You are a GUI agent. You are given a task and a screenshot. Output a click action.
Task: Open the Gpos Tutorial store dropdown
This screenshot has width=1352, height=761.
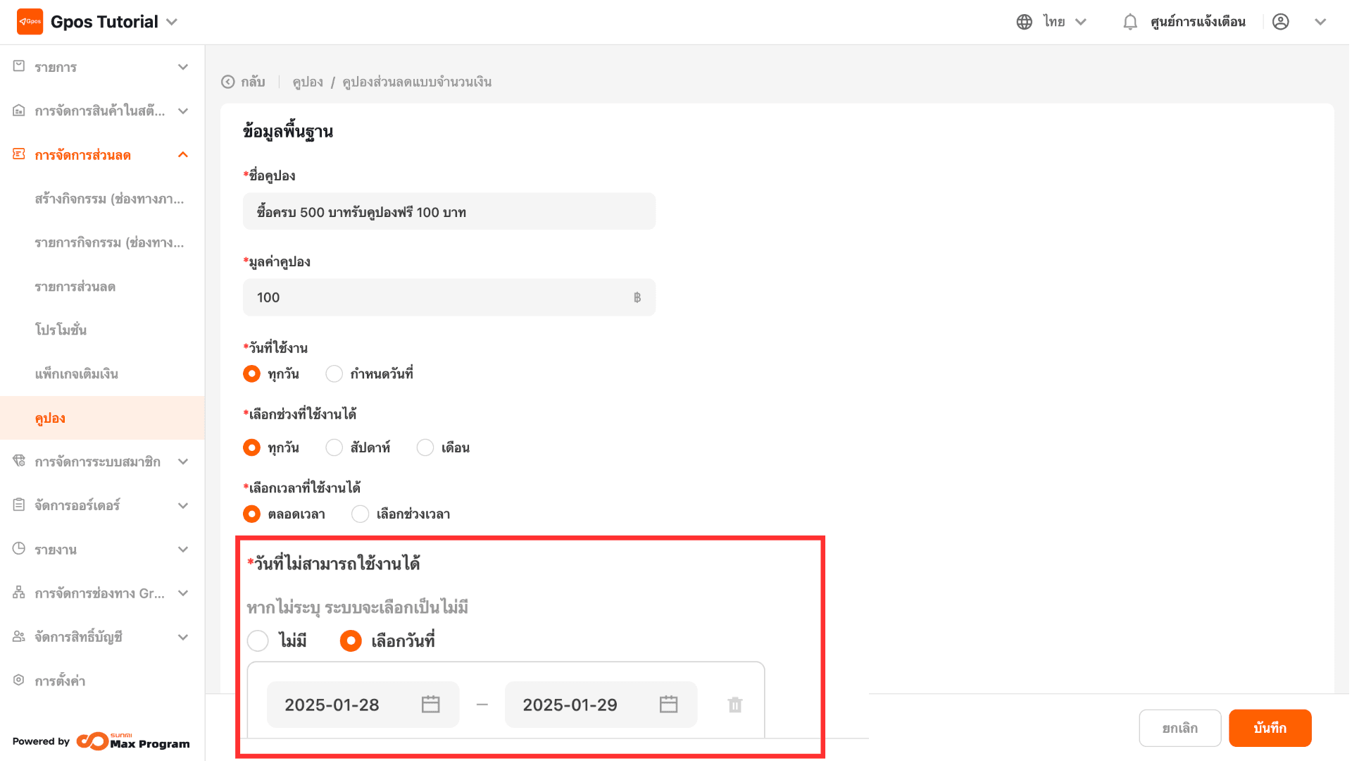(172, 22)
